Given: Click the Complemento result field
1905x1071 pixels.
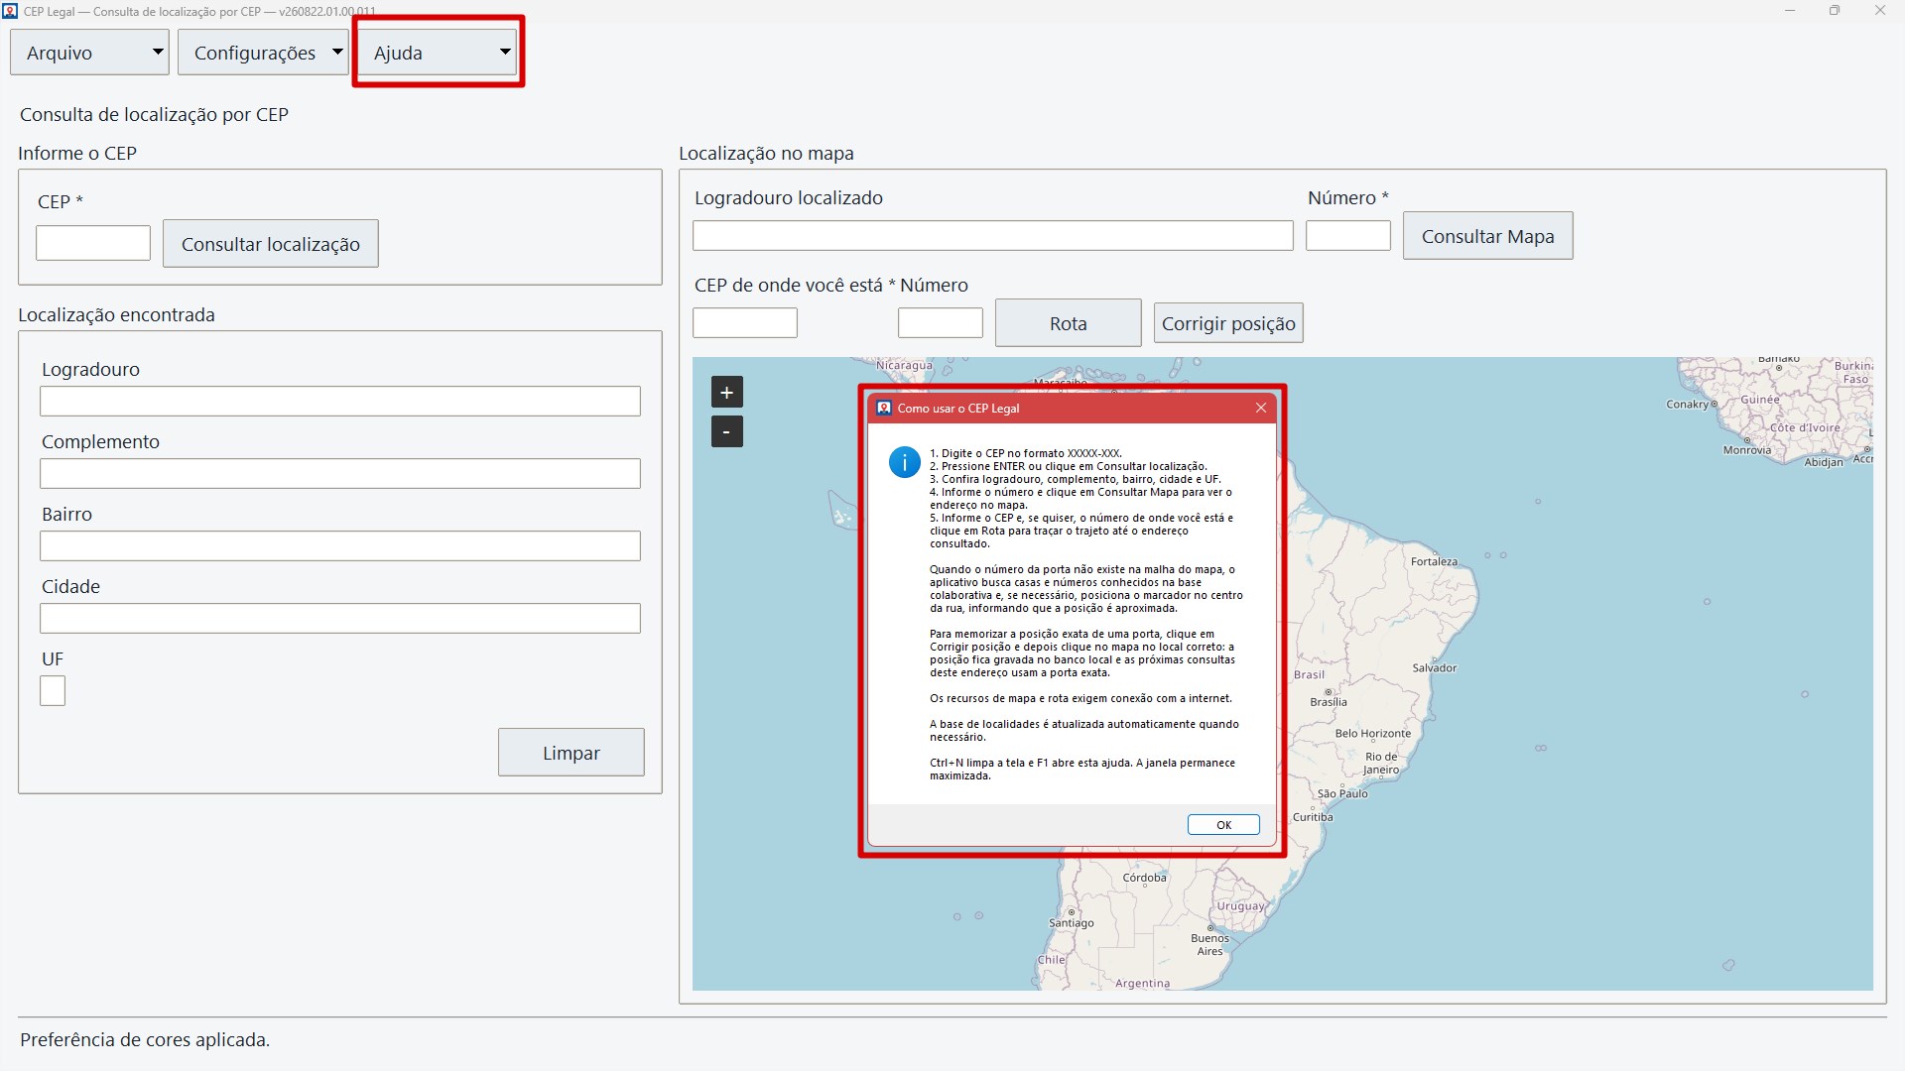Looking at the screenshot, I should (339, 474).
